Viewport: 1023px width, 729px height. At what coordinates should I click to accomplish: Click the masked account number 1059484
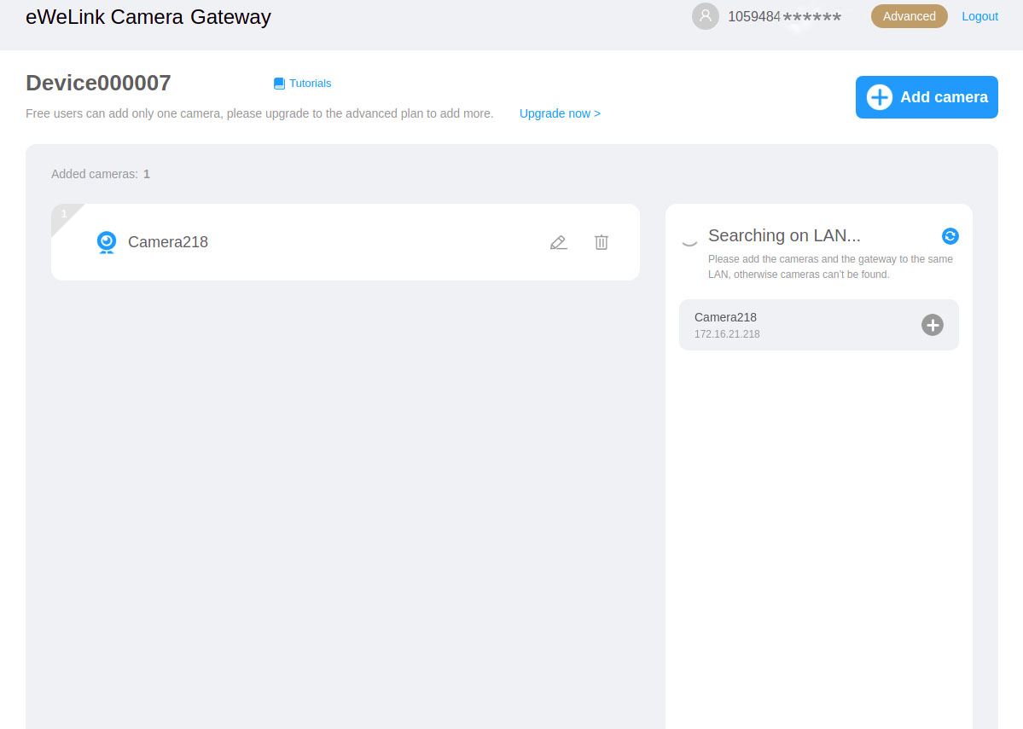783,16
